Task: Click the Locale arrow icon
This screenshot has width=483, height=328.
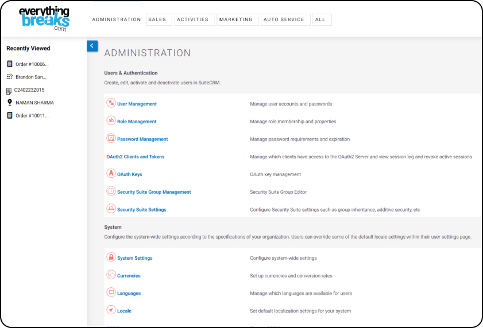Action: [111, 310]
